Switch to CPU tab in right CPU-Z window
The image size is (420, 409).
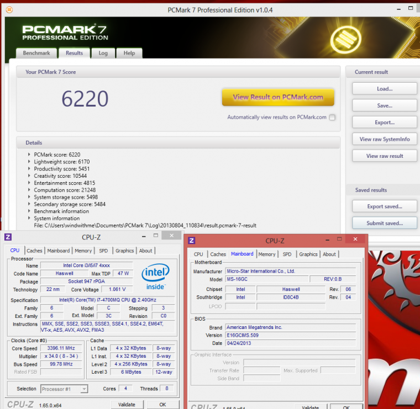click(x=198, y=254)
